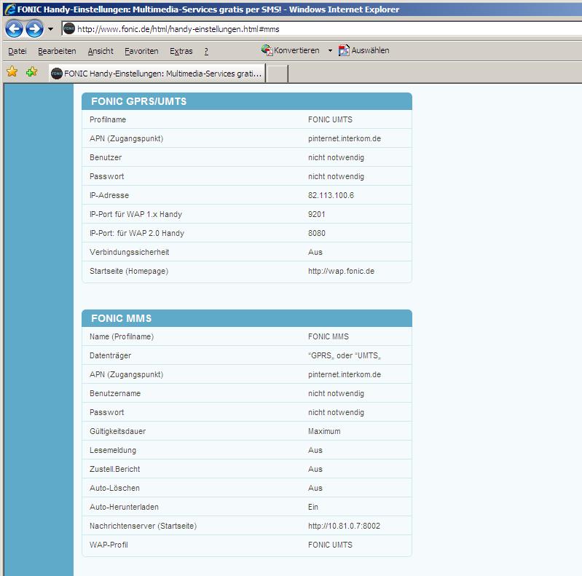Select the FONIC Handy-Einstellungen tab

coord(157,74)
